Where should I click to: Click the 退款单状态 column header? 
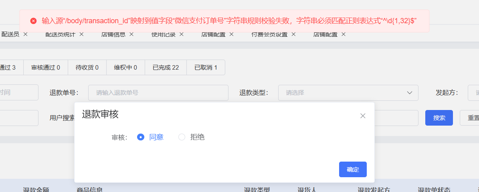434,190
